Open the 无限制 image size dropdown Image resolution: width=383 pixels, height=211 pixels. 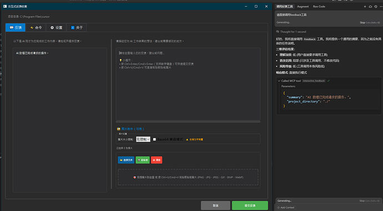[x=143, y=139]
